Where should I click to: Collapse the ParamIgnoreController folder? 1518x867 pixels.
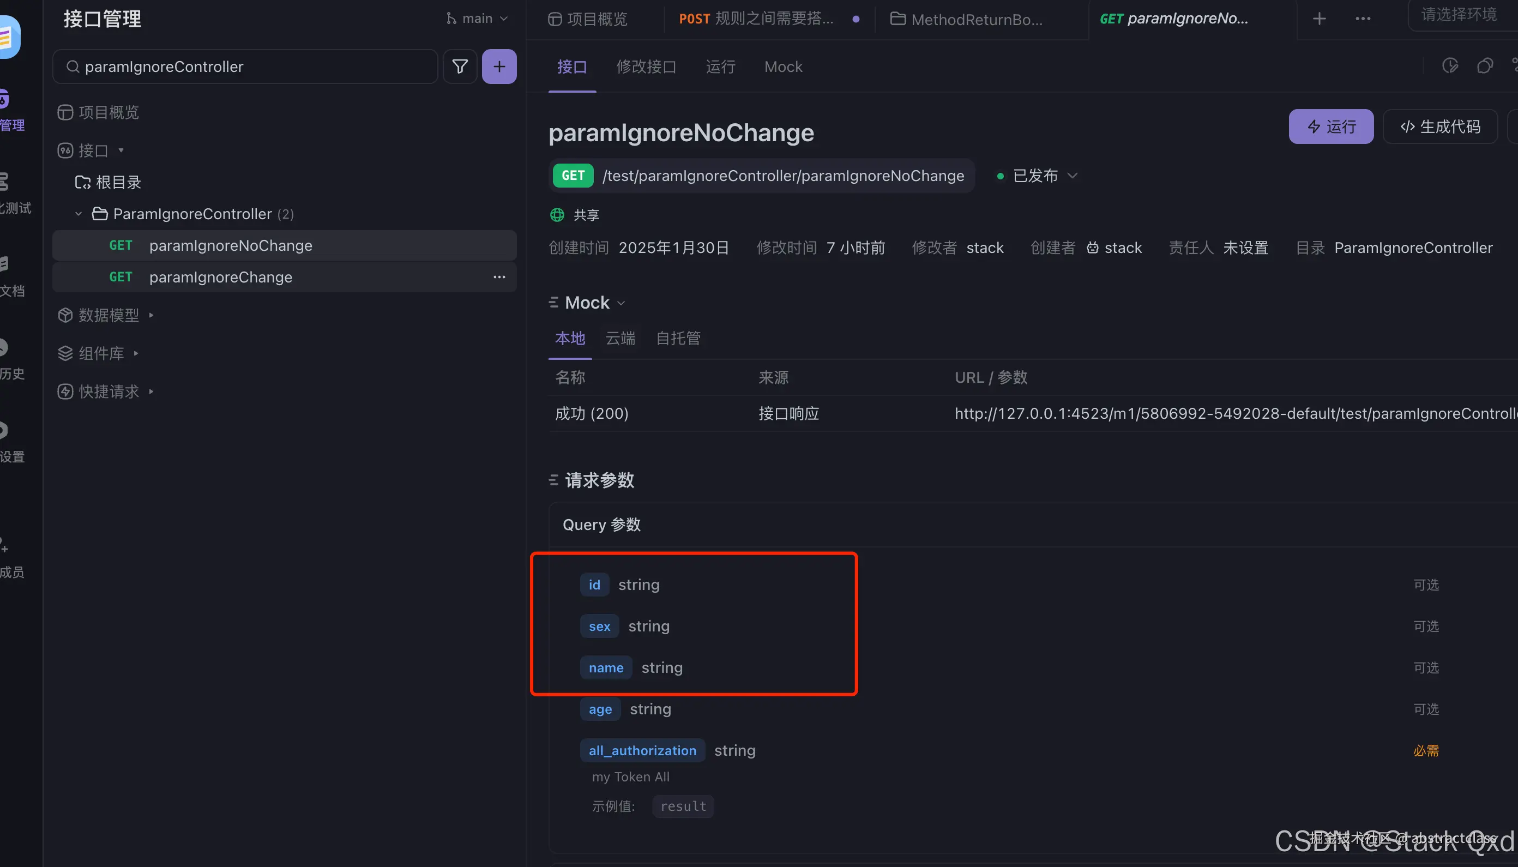tap(79, 214)
